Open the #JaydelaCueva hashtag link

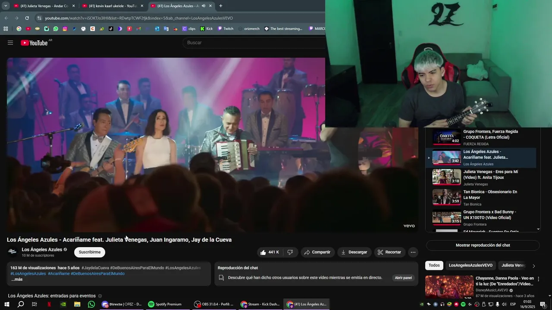pyautogui.click(x=95, y=268)
